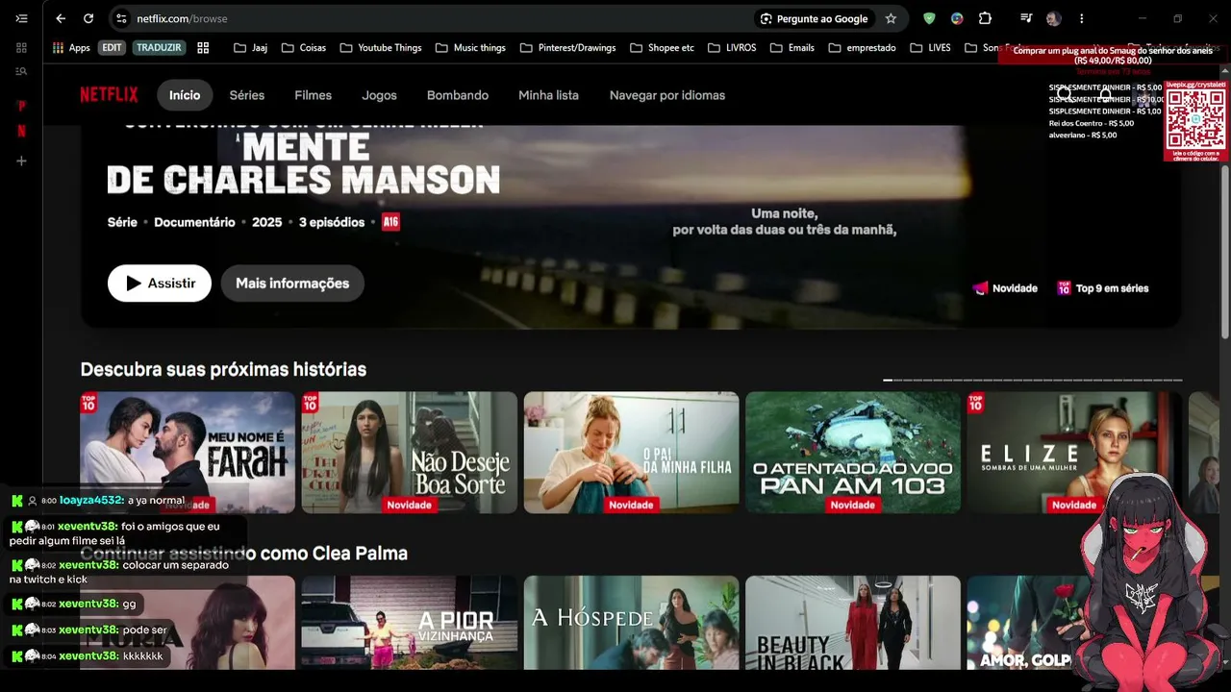Image resolution: width=1231 pixels, height=692 pixels.
Task: Go to Séries in Netflix menu
Action: [x=247, y=95]
